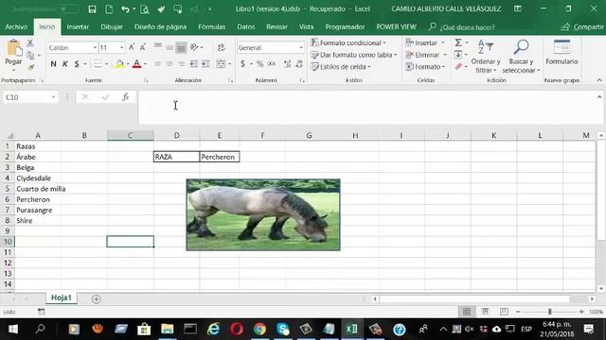Switch to the Datos tab
The height and width of the screenshot is (340, 606).
pos(246,26)
